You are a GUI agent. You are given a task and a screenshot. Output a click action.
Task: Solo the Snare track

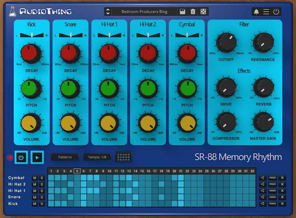(x=42, y=197)
